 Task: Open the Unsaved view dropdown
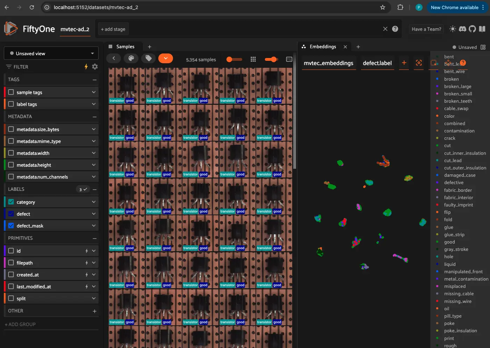pyautogui.click(x=51, y=53)
